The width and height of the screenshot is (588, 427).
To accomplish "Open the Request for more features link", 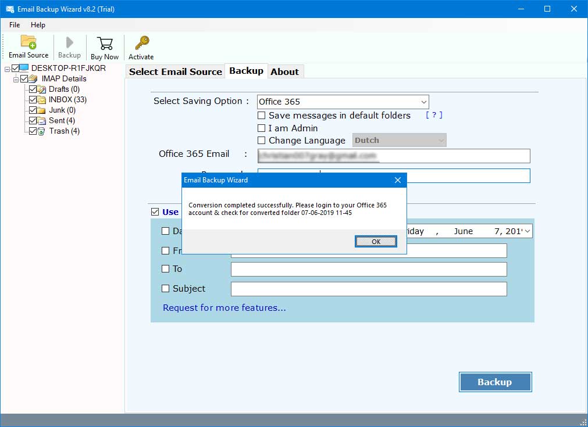I will (224, 308).
